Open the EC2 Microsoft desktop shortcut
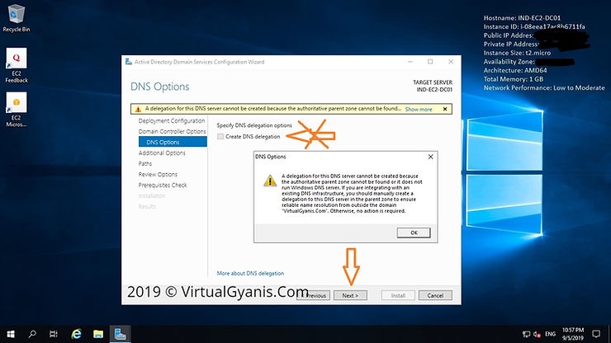 pos(17,104)
